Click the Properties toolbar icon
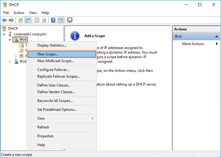The image size is (221, 158). (x=37, y=20)
